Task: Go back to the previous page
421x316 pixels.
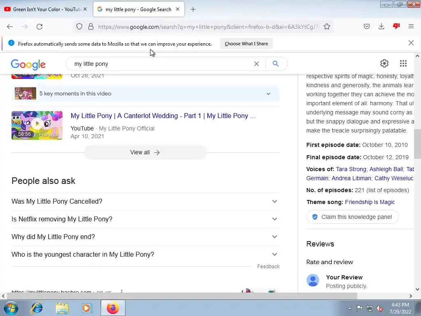Action: (x=10, y=27)
